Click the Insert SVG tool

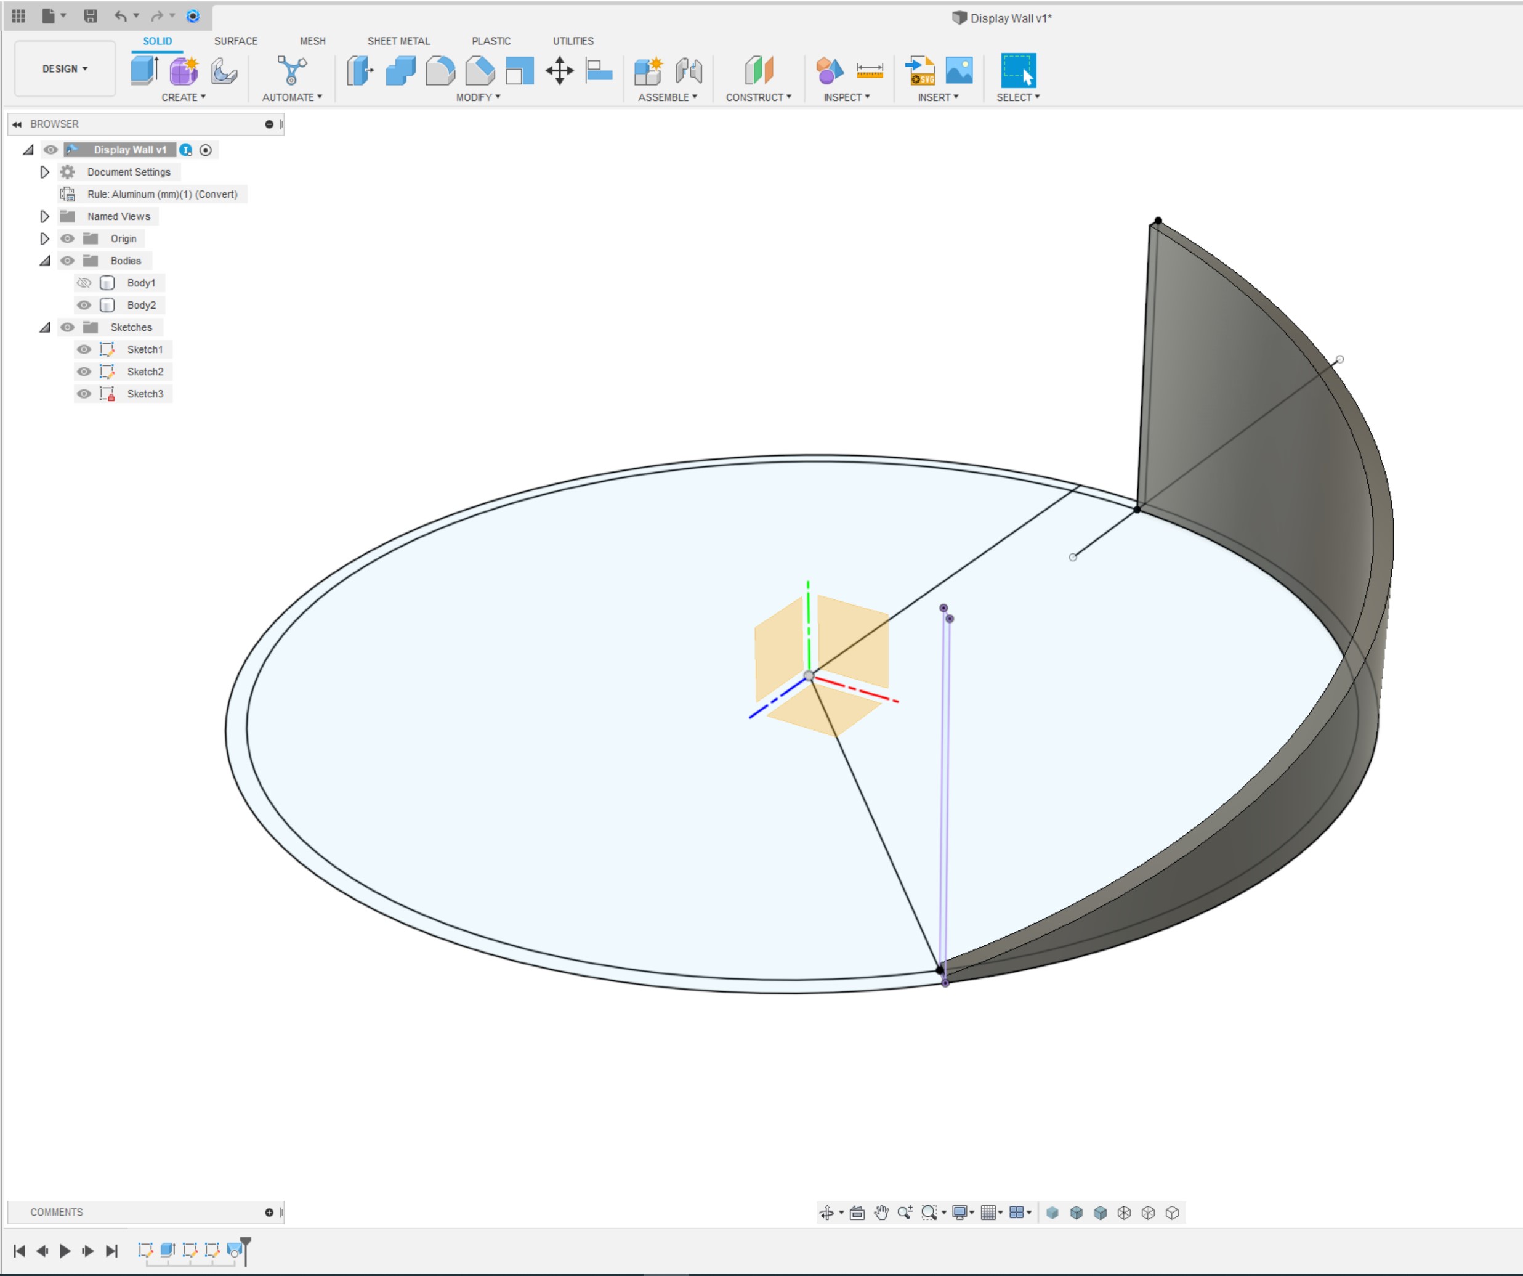(919, 70)
